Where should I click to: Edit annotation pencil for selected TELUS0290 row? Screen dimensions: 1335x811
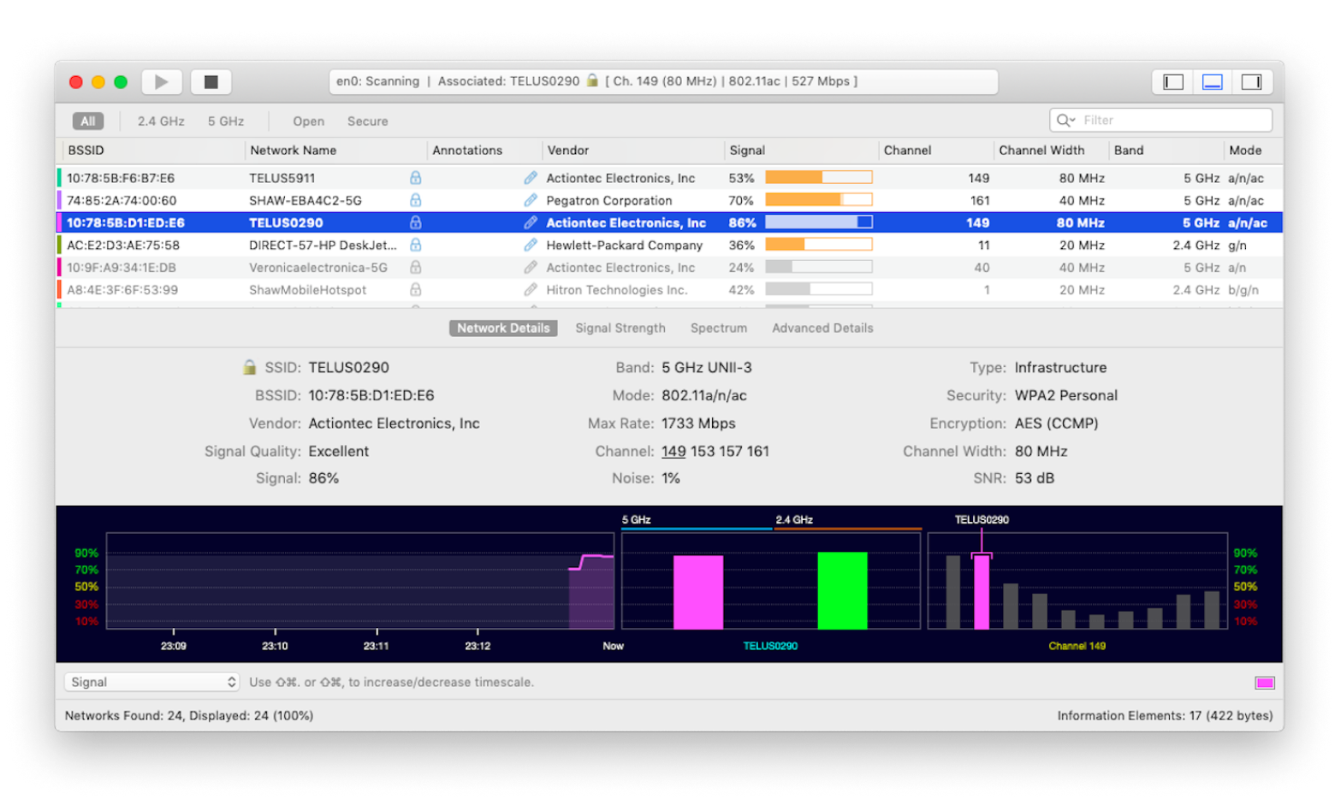[x=531, y=222]
